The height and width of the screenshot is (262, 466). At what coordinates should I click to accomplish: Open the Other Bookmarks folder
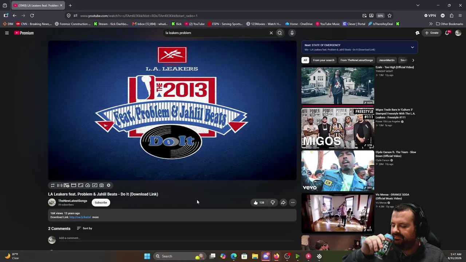pos(450,24)
